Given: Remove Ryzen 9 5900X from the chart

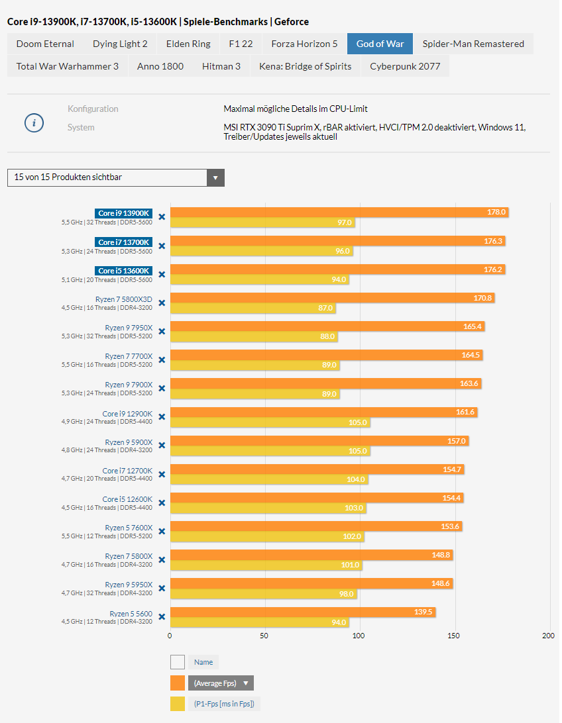Looking at the screenshot, I should click(162, 446).
